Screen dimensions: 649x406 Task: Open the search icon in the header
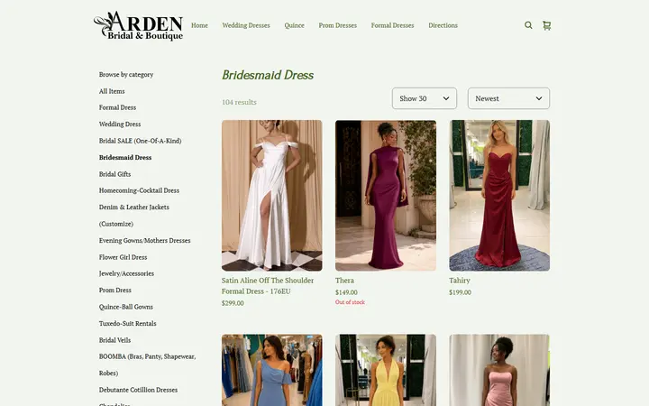[x=528, y=25]
